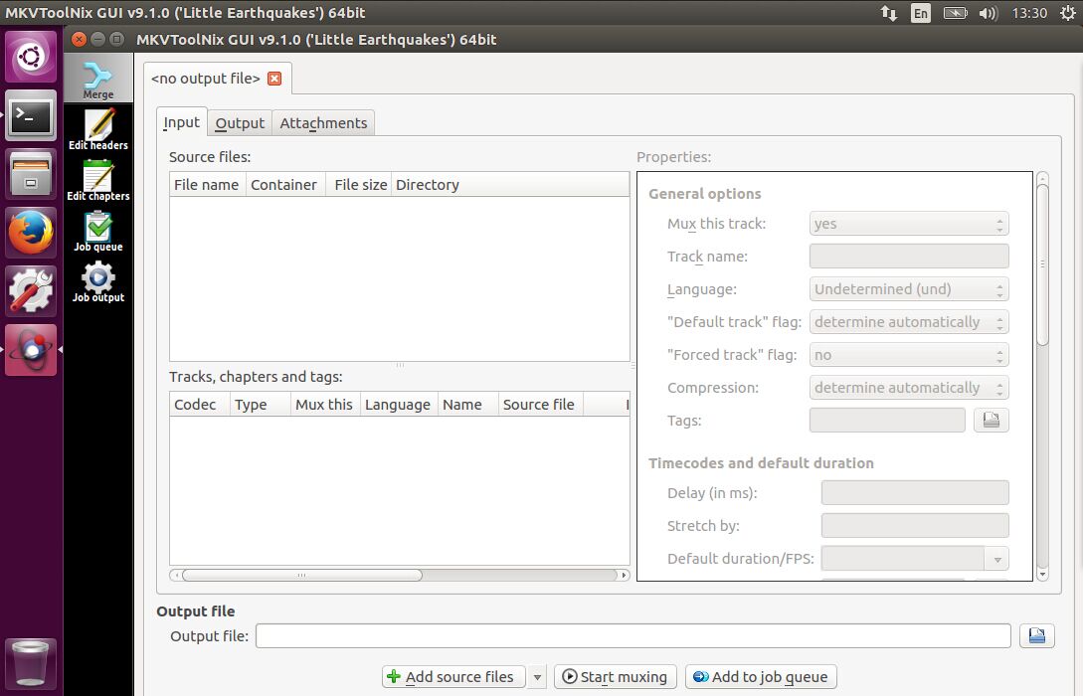Open the Edit chapters tool
Image resolution: width=1083 pixels, height=696 pixels.
[x=98, y=180]
